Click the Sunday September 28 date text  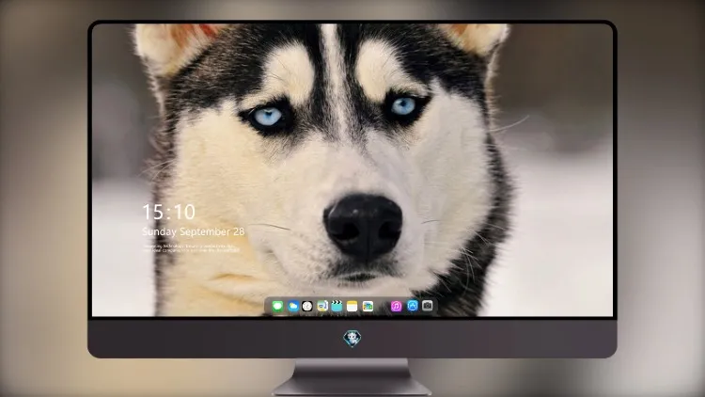click(x=194, y=231)
